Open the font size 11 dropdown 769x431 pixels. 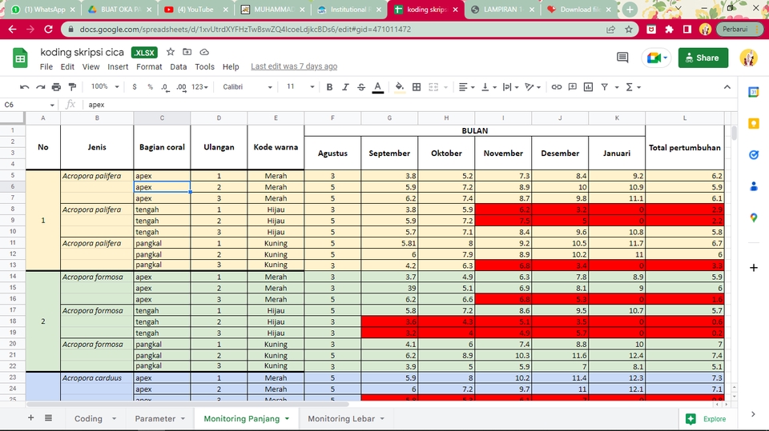tap(300, 86)
